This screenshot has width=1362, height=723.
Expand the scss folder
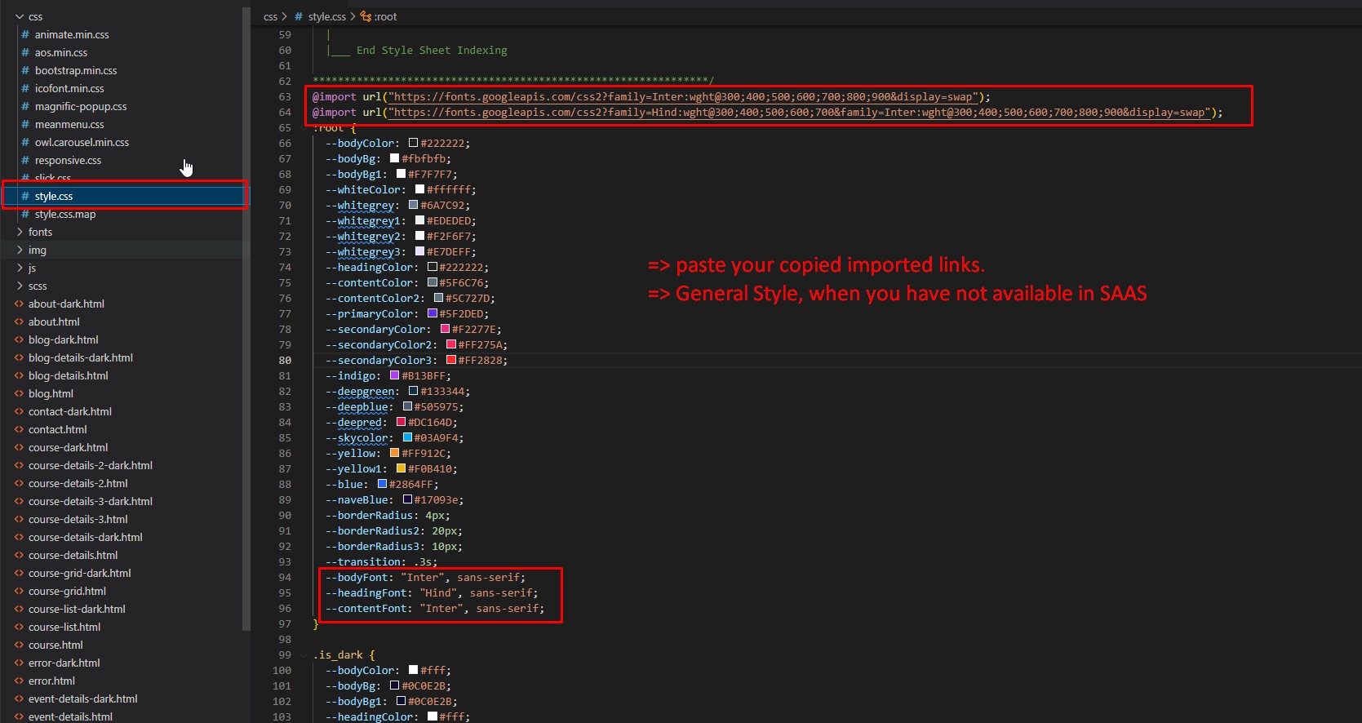coord(38,286)
